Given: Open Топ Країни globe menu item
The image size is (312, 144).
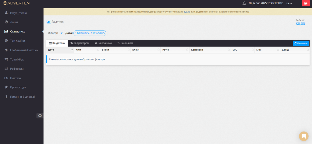Looking at the screenshot, I should tap(17, 41).
